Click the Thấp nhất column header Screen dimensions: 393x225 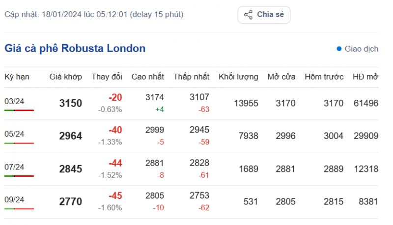(191, 77)
